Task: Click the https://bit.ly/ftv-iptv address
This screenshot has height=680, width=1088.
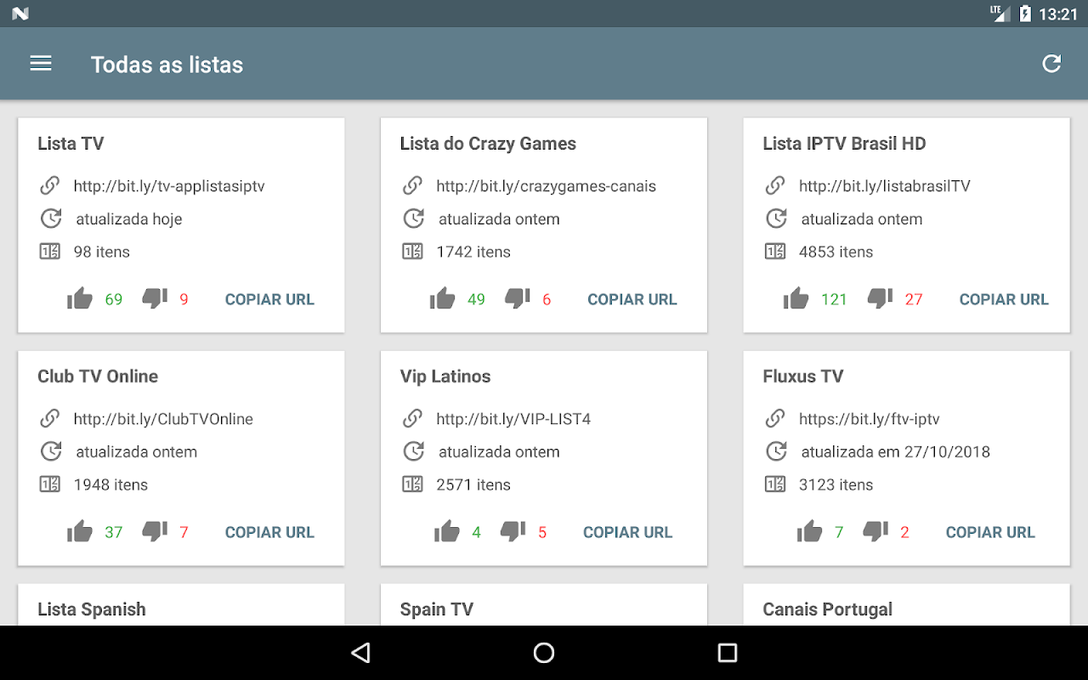Action: 869,419
